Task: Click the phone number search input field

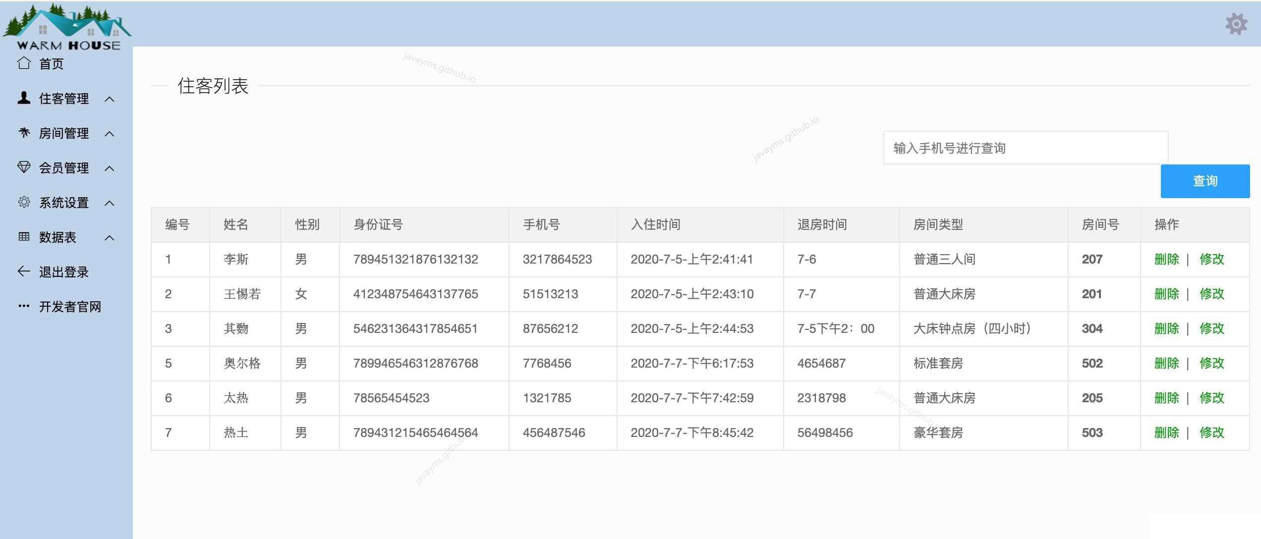Action: [x=1025, y=147]
